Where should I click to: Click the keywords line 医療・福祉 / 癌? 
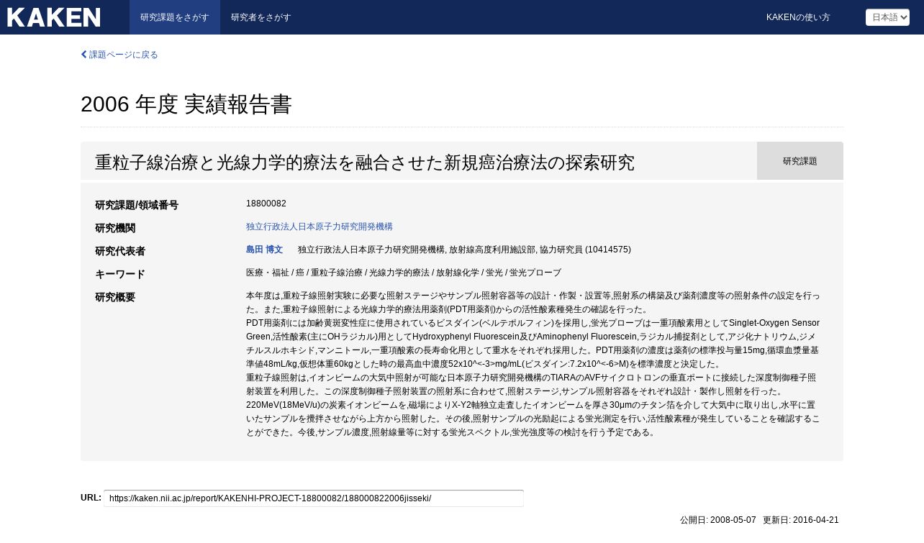tap(404, 273)
